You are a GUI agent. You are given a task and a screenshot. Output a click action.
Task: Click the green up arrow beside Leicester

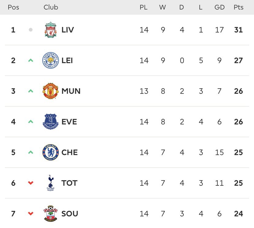click(31, 60)
